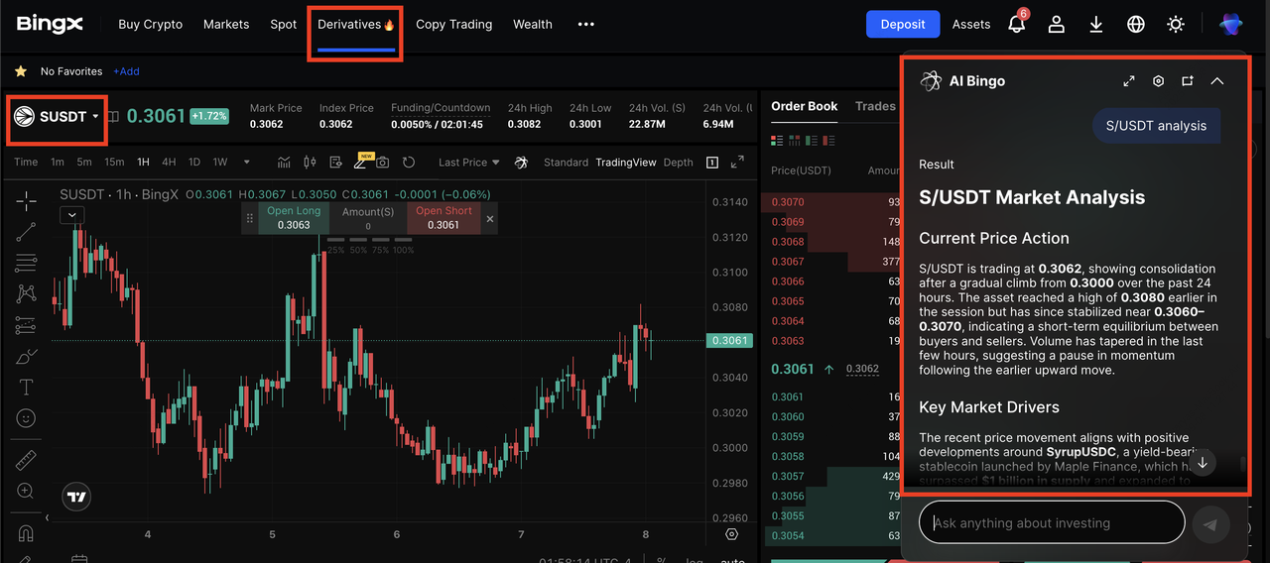Click the Deposit button
This screenshot has height=563, width=1270.
903,24
